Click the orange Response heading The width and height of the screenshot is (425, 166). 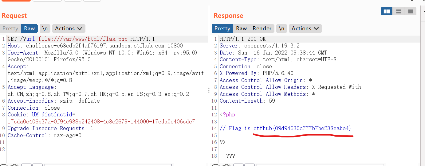[x=228, y=16]
